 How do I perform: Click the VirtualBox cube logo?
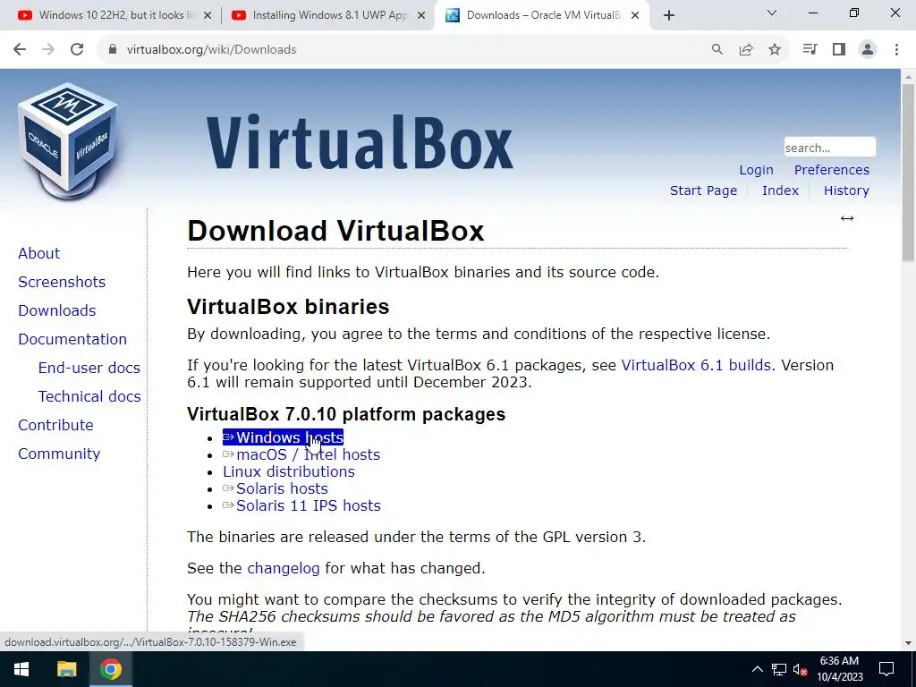[x=68, y=140]
